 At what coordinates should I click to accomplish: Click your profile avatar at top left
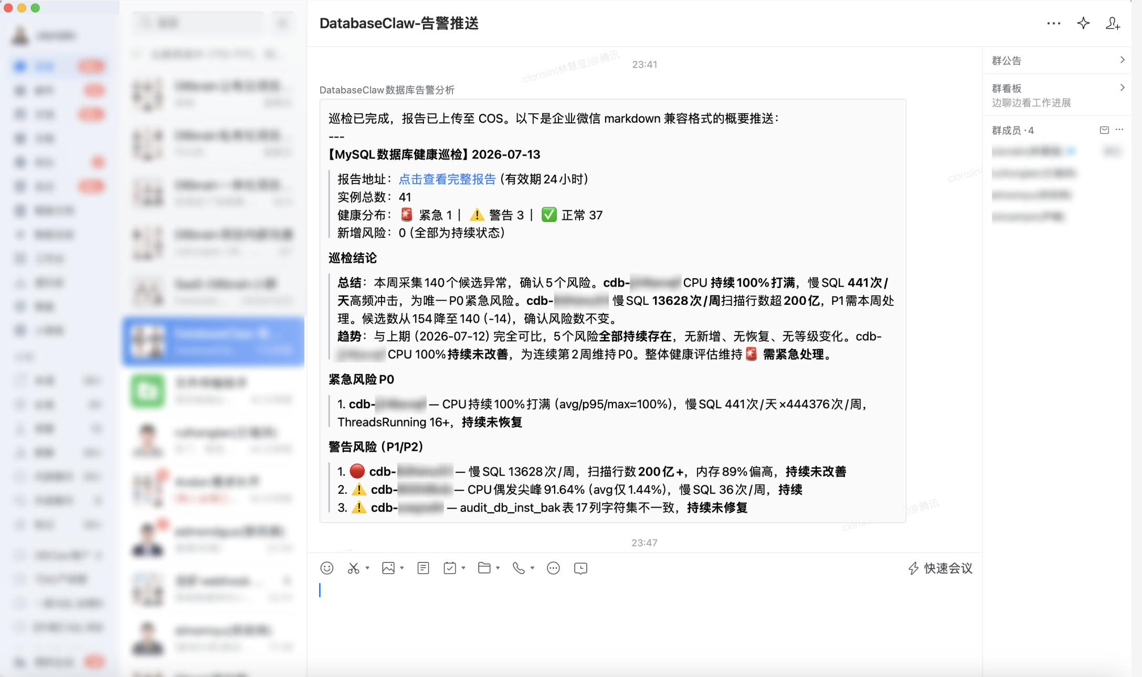pyautogui.click(x=20, y=36)
